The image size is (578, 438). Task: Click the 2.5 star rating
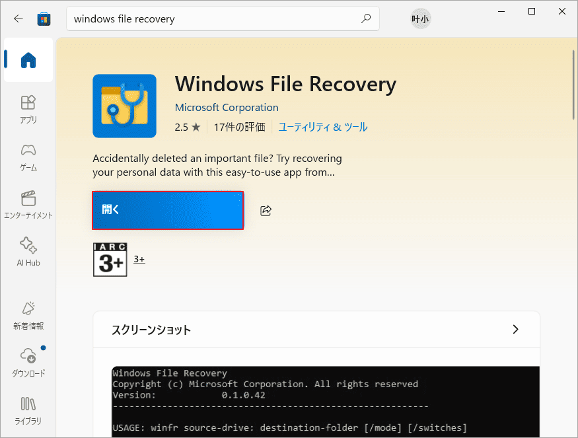point(187,128)
